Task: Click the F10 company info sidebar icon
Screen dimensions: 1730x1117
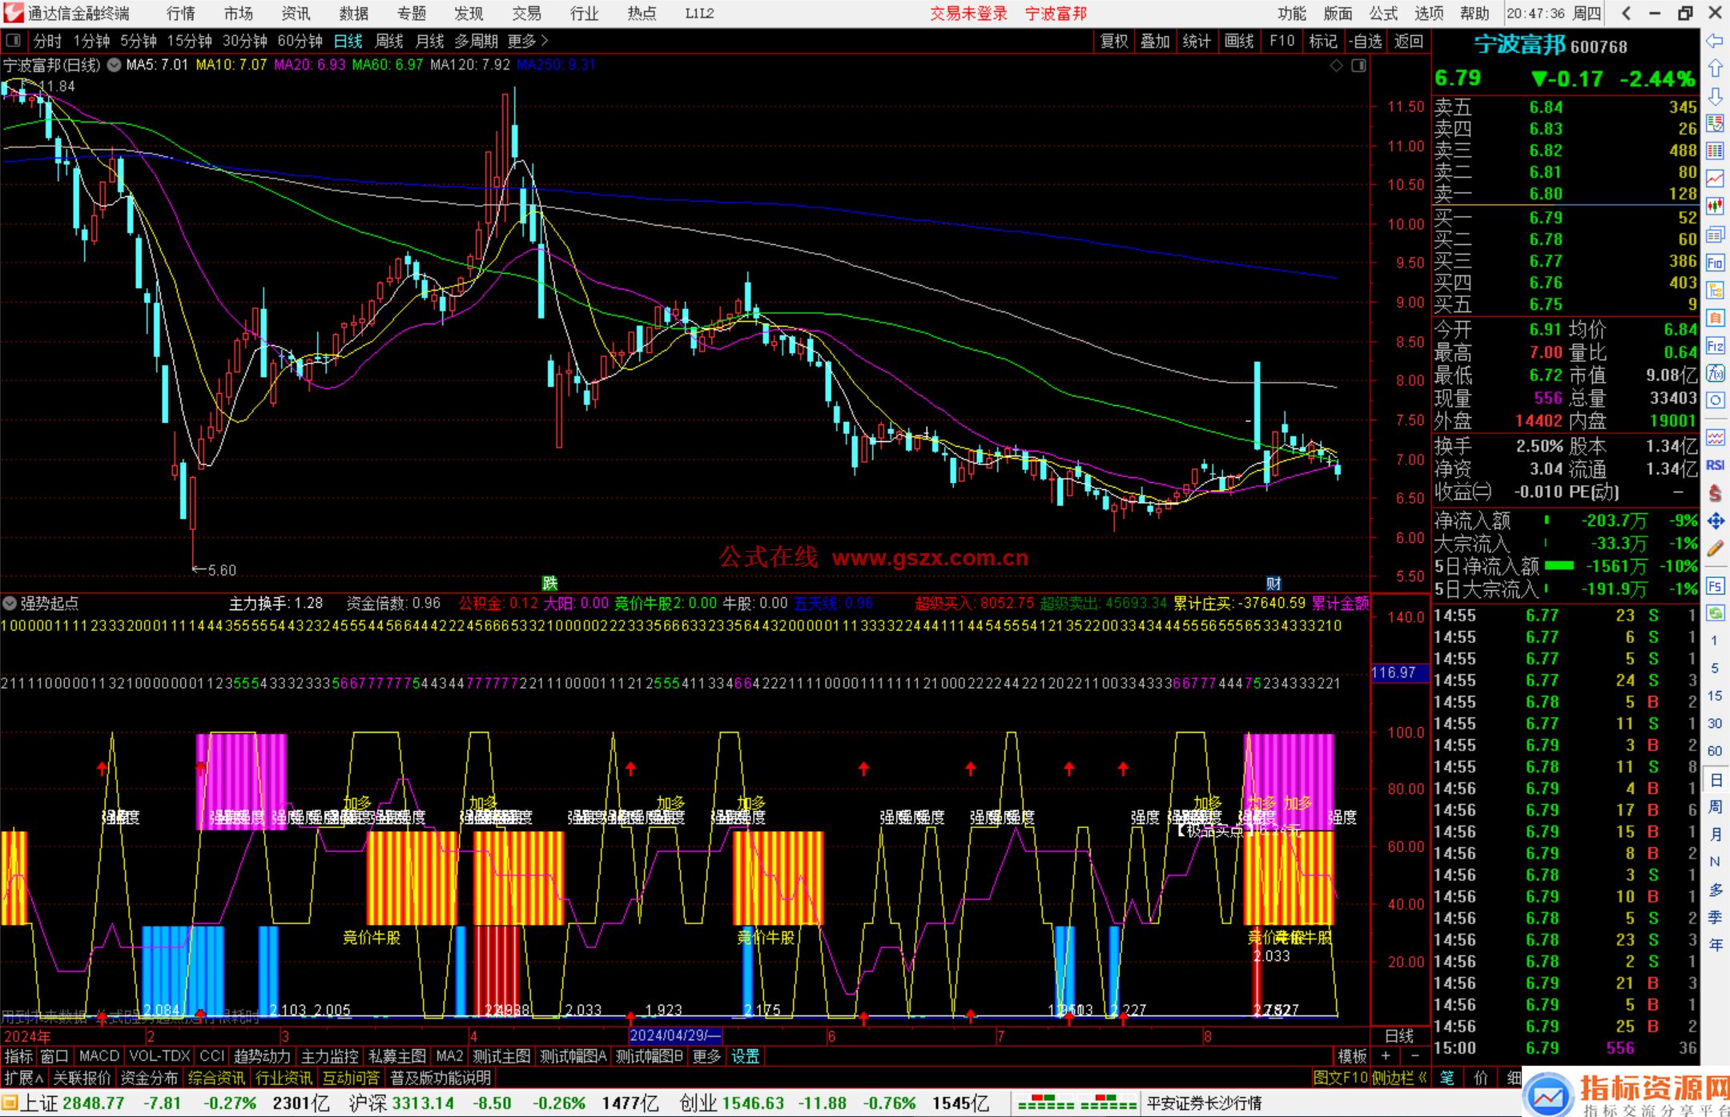Action: coord(1715,263)
